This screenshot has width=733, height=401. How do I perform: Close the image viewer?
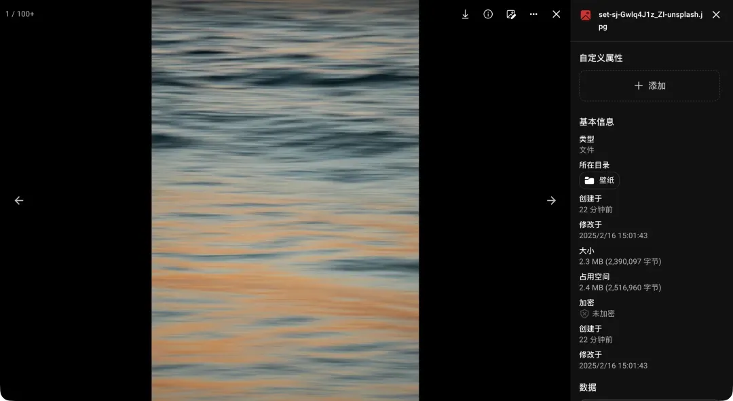pyautogui.click(x=557, y=14)
